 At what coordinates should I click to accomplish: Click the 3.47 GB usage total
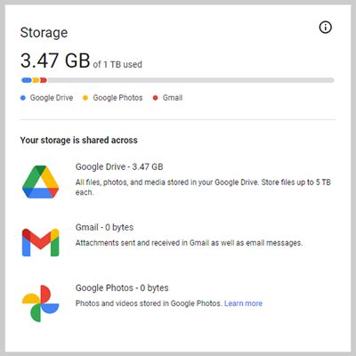[x=55, y=61]
